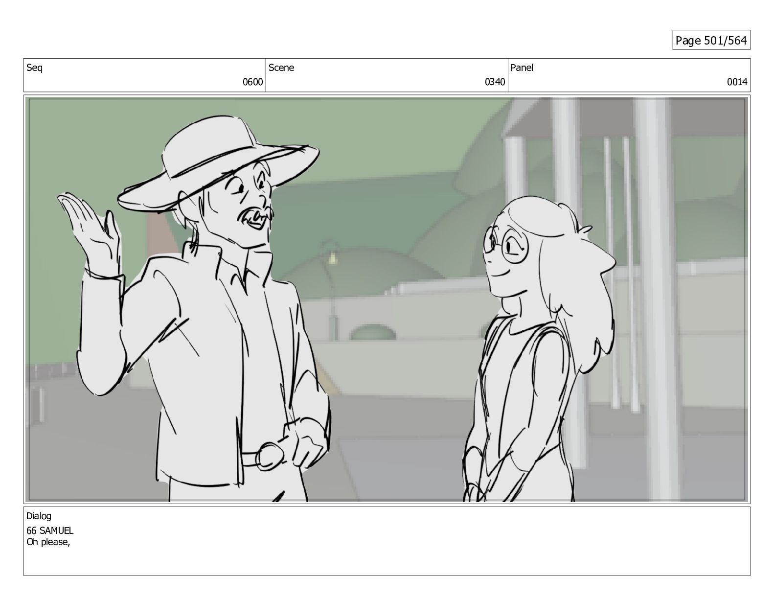Click the Panel label
The height and width of the screenshot is (599, 775).
click(x=522, y=68)
